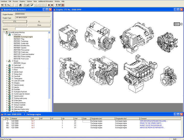Collapse the Assembly group directory root node

[4, 32]
